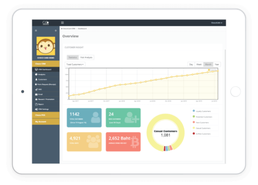Click the hamburger menu icon in top bar
Viewport: 258px width, 185px height.
62,23
